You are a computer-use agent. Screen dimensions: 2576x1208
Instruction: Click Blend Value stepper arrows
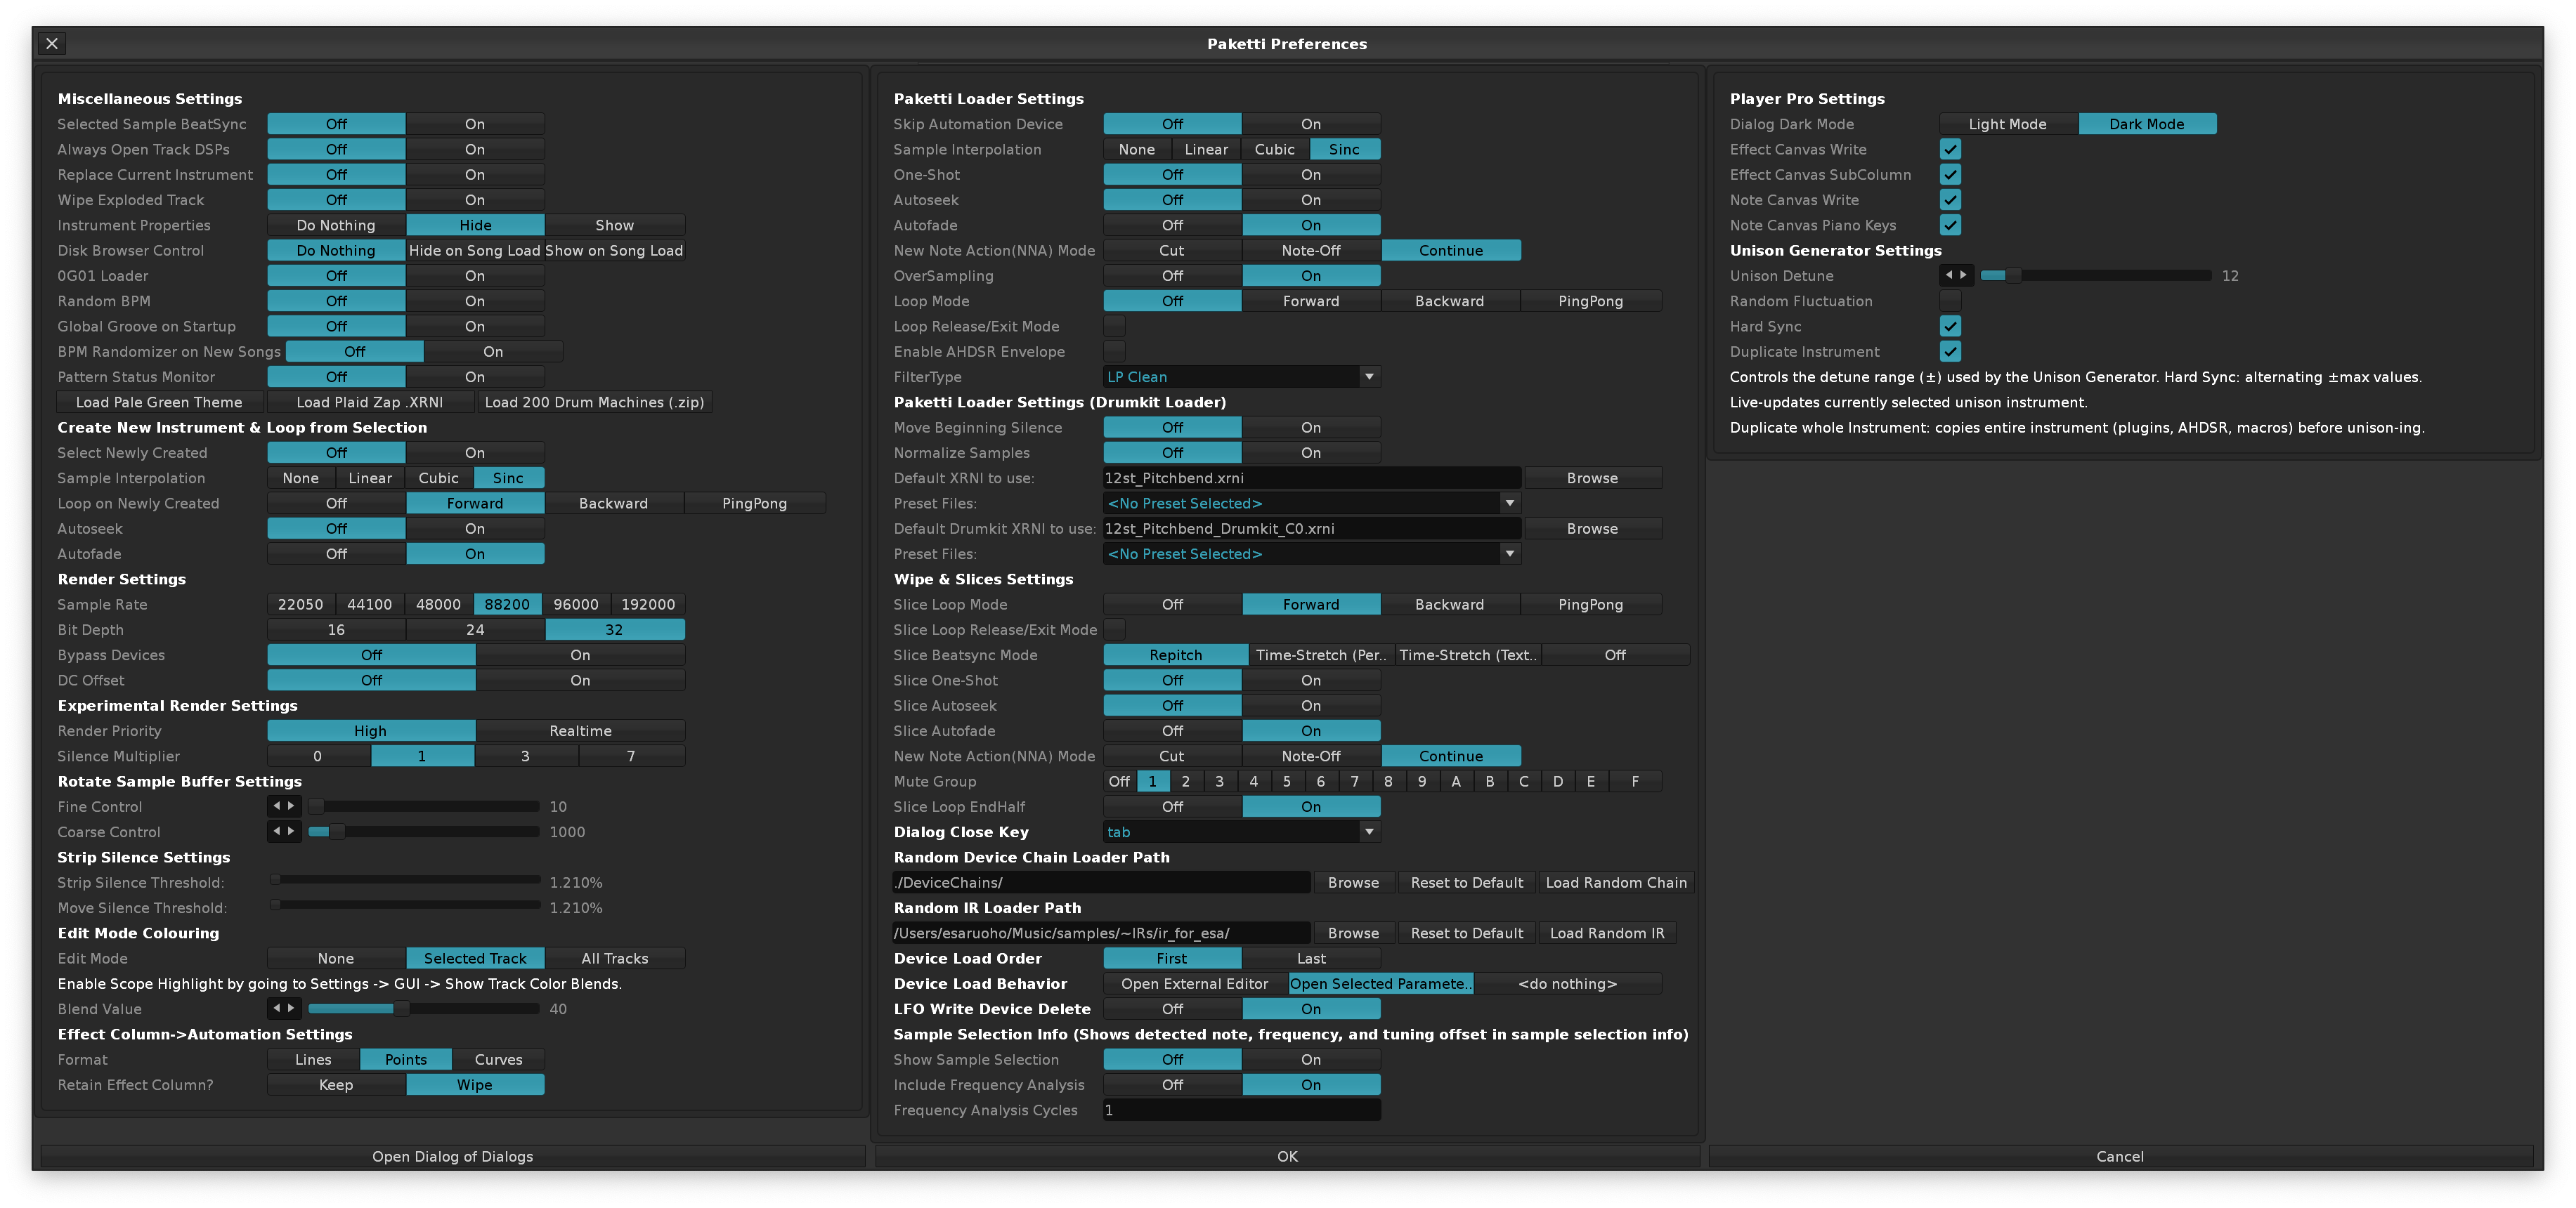(284, 1008)
